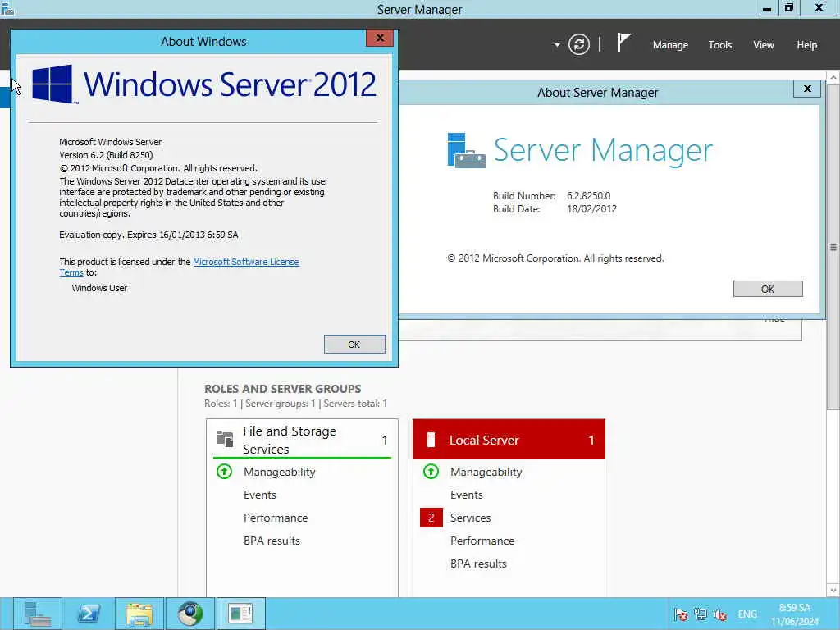Viewport: 840px width, 630px height.
Task: Click the green Manageability status icon in Local Server
Action: click(431, 472)
